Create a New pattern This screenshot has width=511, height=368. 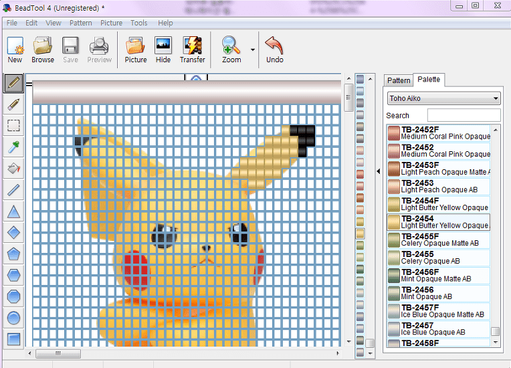15,50
